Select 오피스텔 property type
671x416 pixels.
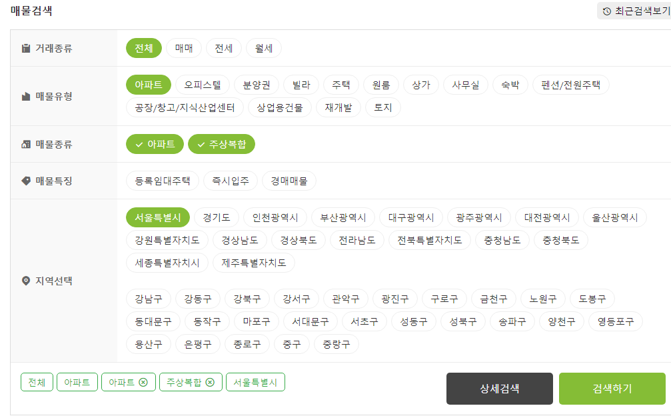(203, 85)
